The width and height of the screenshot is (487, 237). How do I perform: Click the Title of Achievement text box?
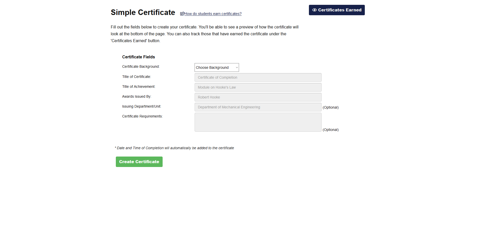click(x=258, y=87)
